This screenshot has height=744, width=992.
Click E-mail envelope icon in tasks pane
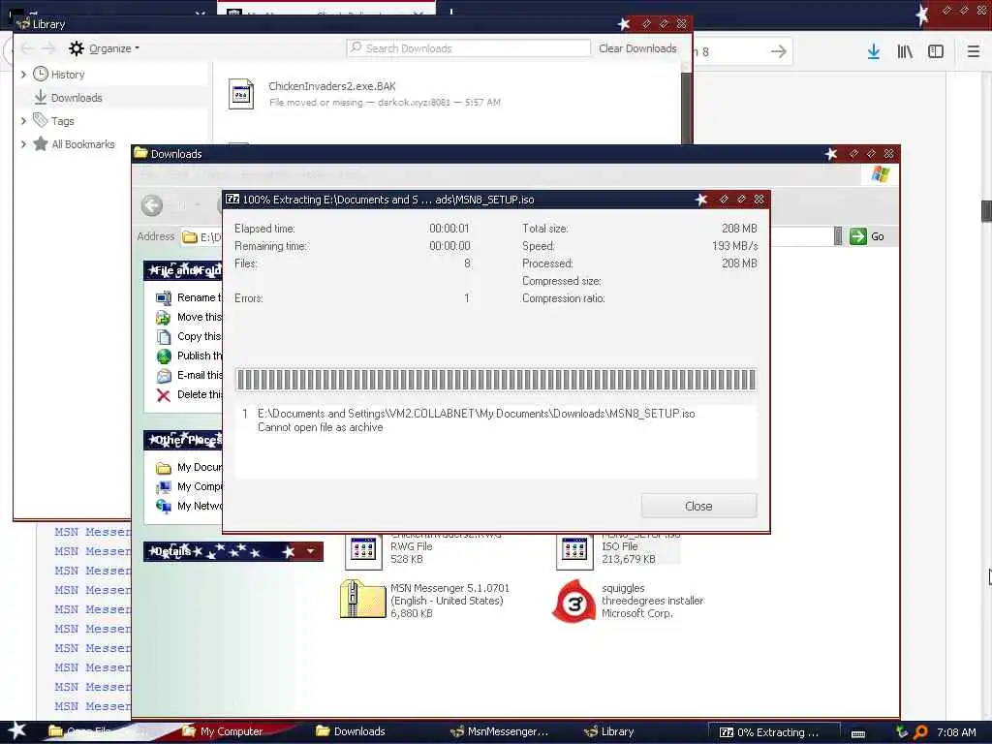(x=163, y=376)
